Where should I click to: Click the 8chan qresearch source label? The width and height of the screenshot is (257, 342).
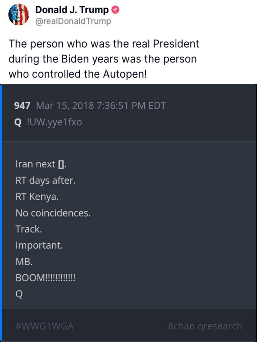(205, 326)
